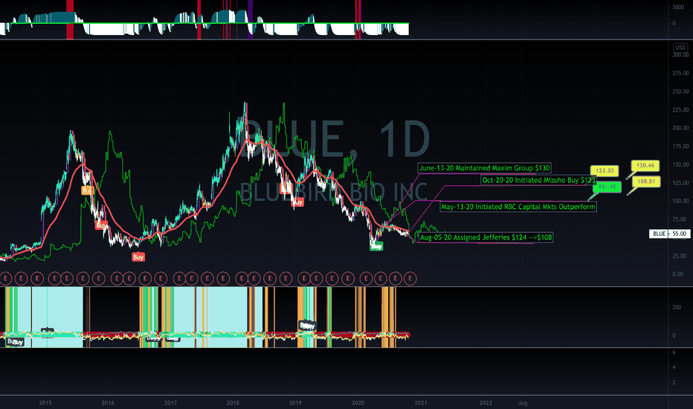The image size is (693, 409).
Task: Click the 100.00 price scale value
Action: click(x=680, y=201)
